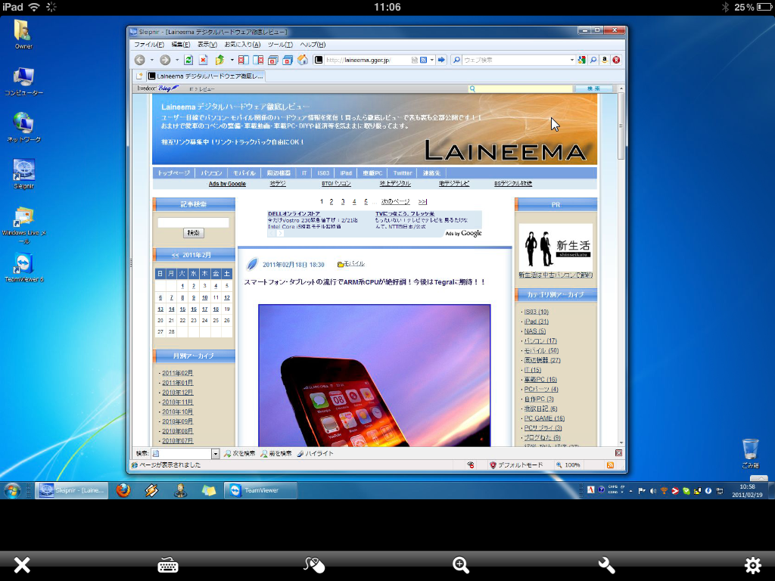Image resolution: width=775 pixels, height=581 pixels.
Task: Click the Twitter tab in site navigation
Action: coord(403,173)
